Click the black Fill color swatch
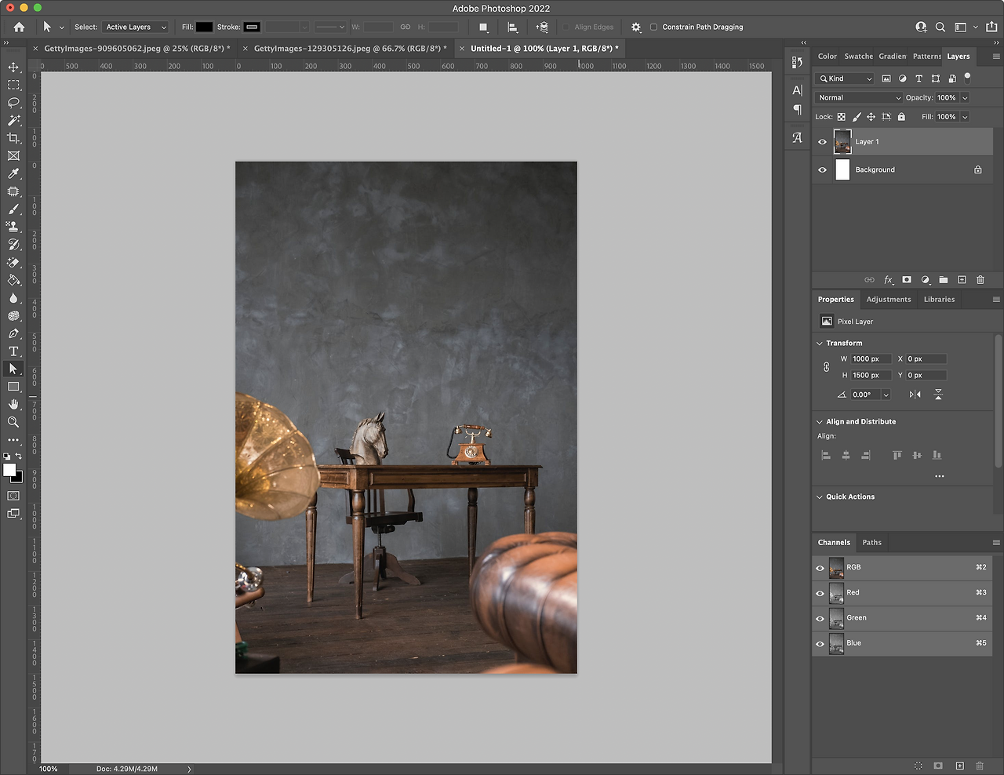Image resolution: width=1004 pixels, height=775 pixels. pos(204,27)
